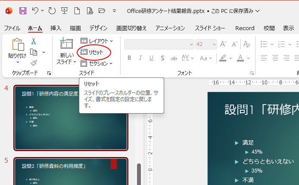299x185 pixels.
Task: Open the ファイル tab
Action: pyautogui.click(x=12, y=28)
